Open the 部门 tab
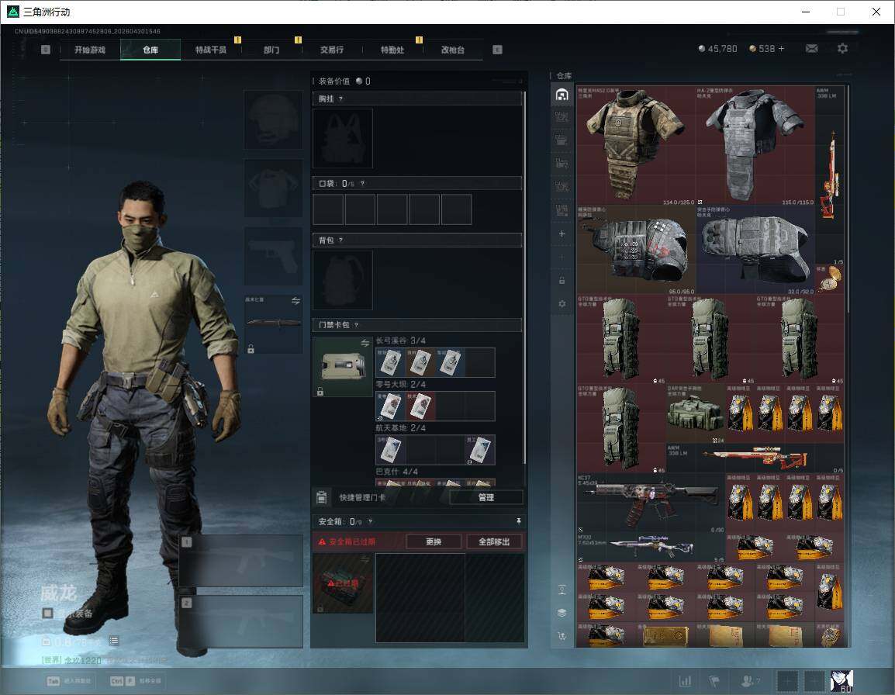Image resolution: width=895 pixels, height=695 pixels. 271,50
